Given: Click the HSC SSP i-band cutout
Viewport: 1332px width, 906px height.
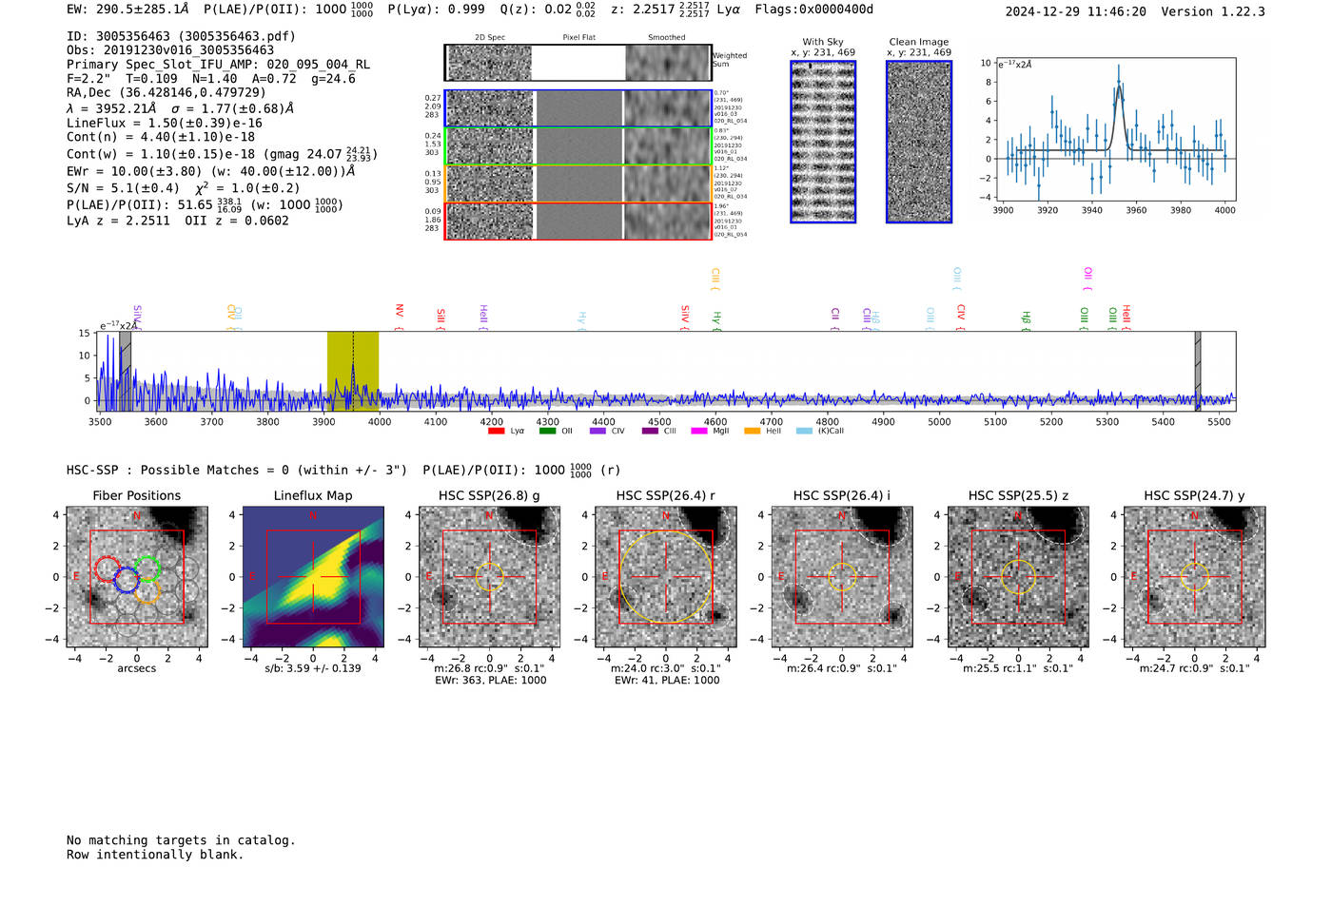Looking at the screenshot, I should coord(842,577).
